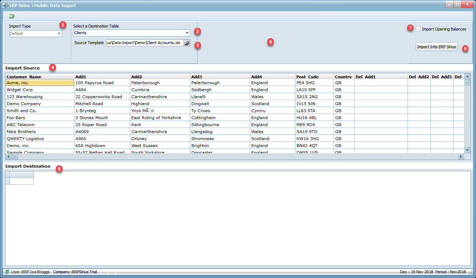
Task: Close the Data Import window
Action: [x=467, y=4]
